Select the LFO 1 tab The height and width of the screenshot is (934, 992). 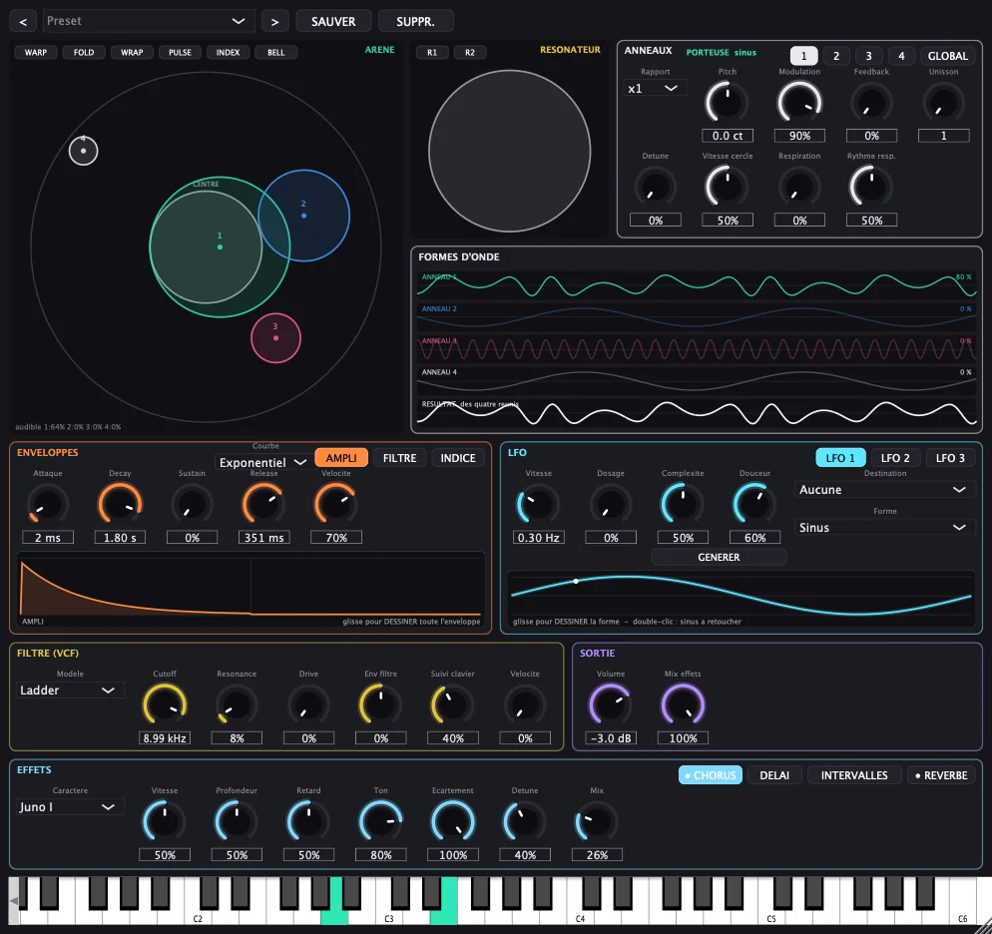[840, 458]
